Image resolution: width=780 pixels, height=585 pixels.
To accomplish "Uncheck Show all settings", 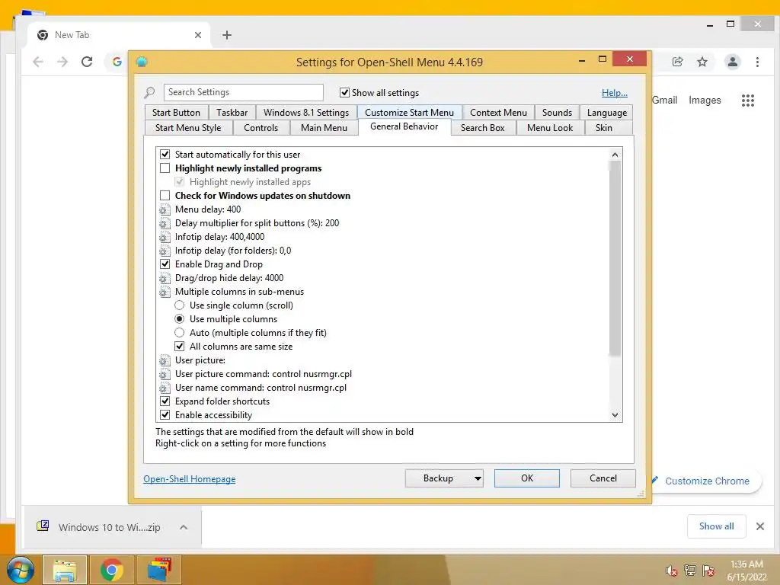I will coord(344,92).
